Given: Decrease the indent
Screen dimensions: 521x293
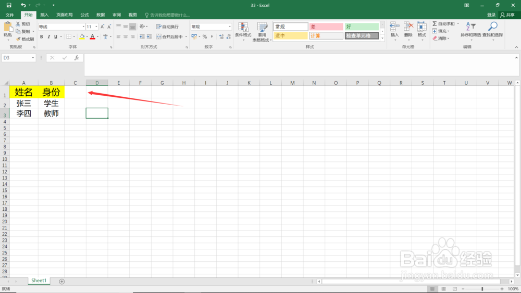Looking at the screenshot, I should (x=142, y=37).
